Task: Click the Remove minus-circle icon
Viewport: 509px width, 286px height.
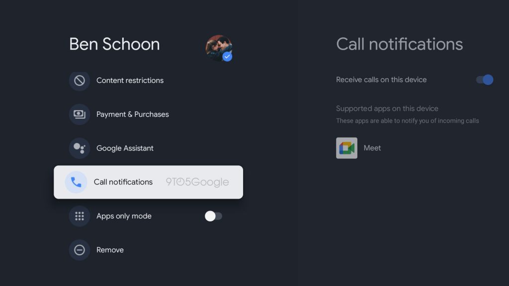Action: [x=80, y=250]
